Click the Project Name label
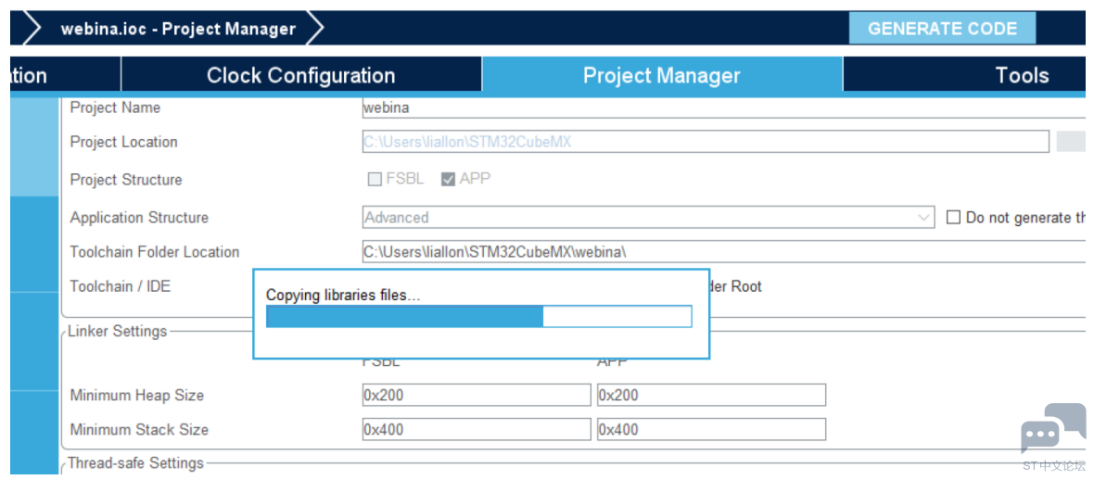The height and width of the screenshot is (480, 1094). coord(115,107)
